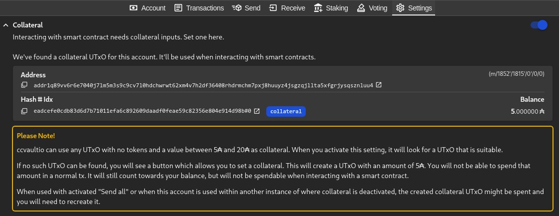Image resolution: width=559 pixels, height=216 pixels.
Task: Click the blue collateral badge
Action: pyautogui.click(x=286, y=111)
